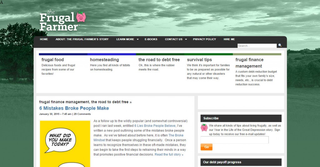Follow the Read the full story link
Viewport: 320px width, 167px height.
pyautogui.click(x=169, y=155)
